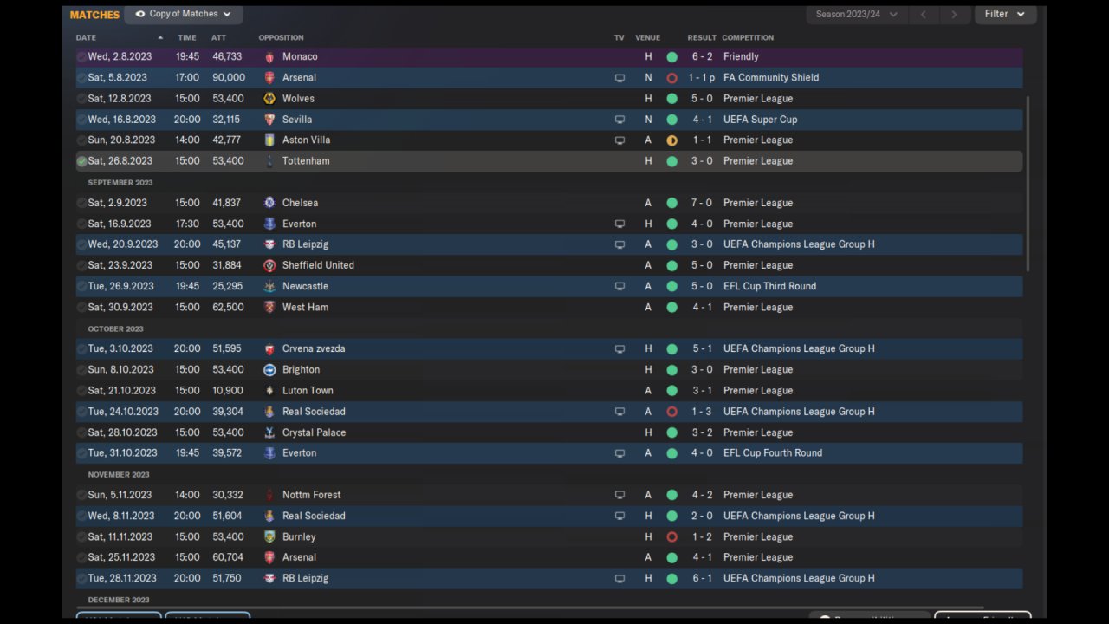Screen dimensions: 1109x624
Task: Click the Aston Villa draw result indicator
Action: pyautogui.click(x=671, y=140)
